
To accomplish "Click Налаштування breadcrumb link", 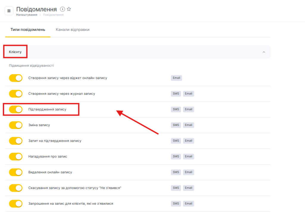I will pyautogui.click(x=27, y=15).
